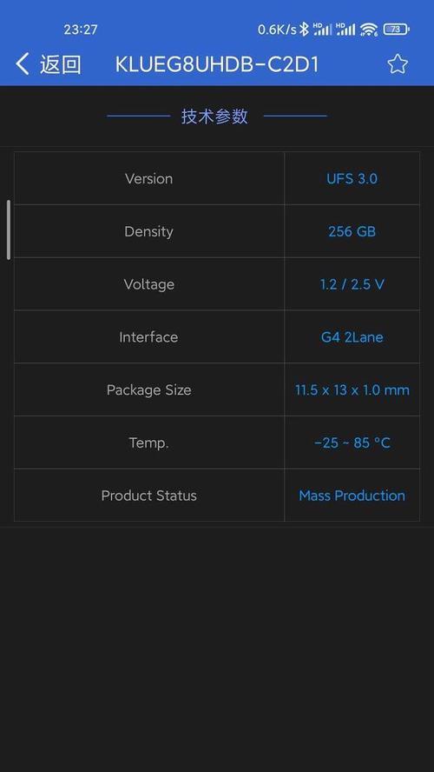
Task: Tap the back arrow chevron icon
Action: pos(22,64)
